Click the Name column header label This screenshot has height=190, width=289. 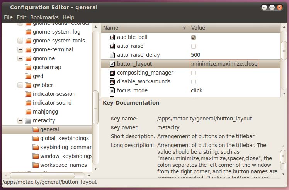(x=110, y=28)
